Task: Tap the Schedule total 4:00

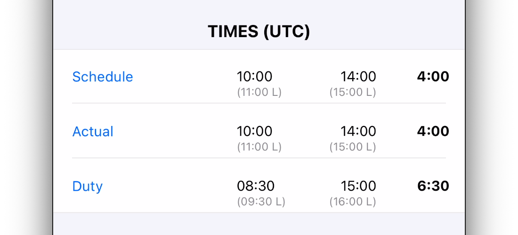Action: pyautogui.click(x=433, y=77)
